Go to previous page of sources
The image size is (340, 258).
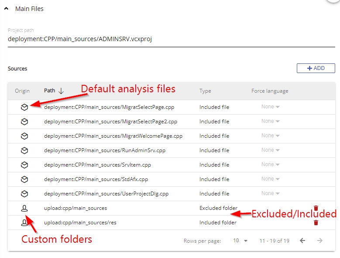pos(302,241)
